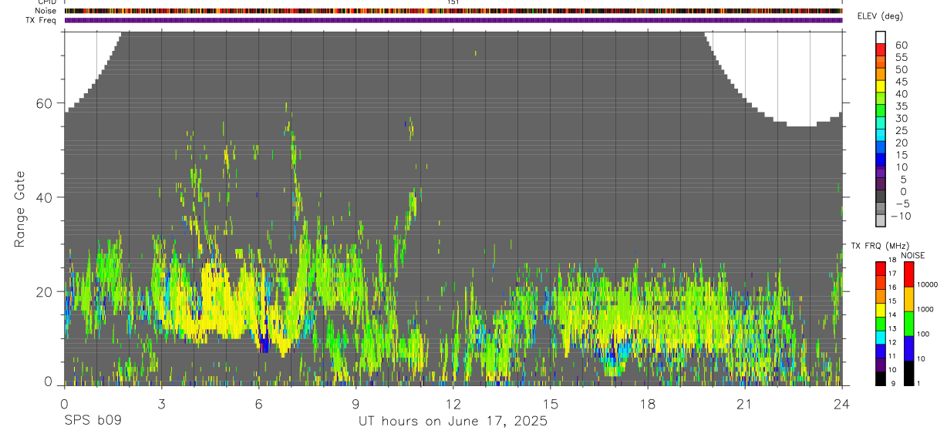The height and width of the screenshot is (437, 947).
Task: Select the purple TX Freq strip above the plot
Action: coord(453,20)
